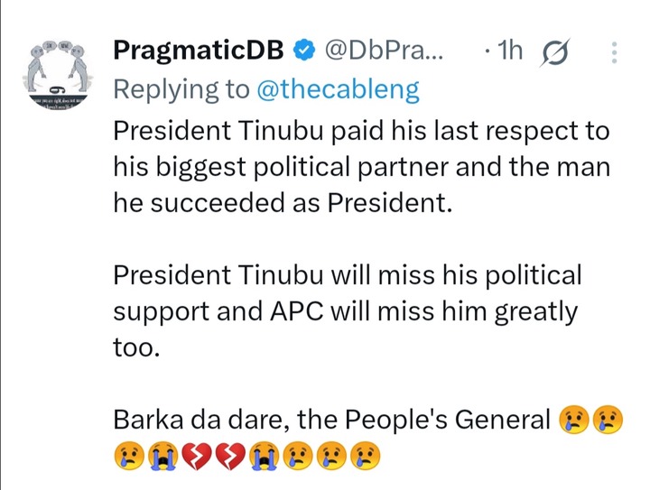
Task: Click the second broken heart emoji
Action: click(231, 457)
